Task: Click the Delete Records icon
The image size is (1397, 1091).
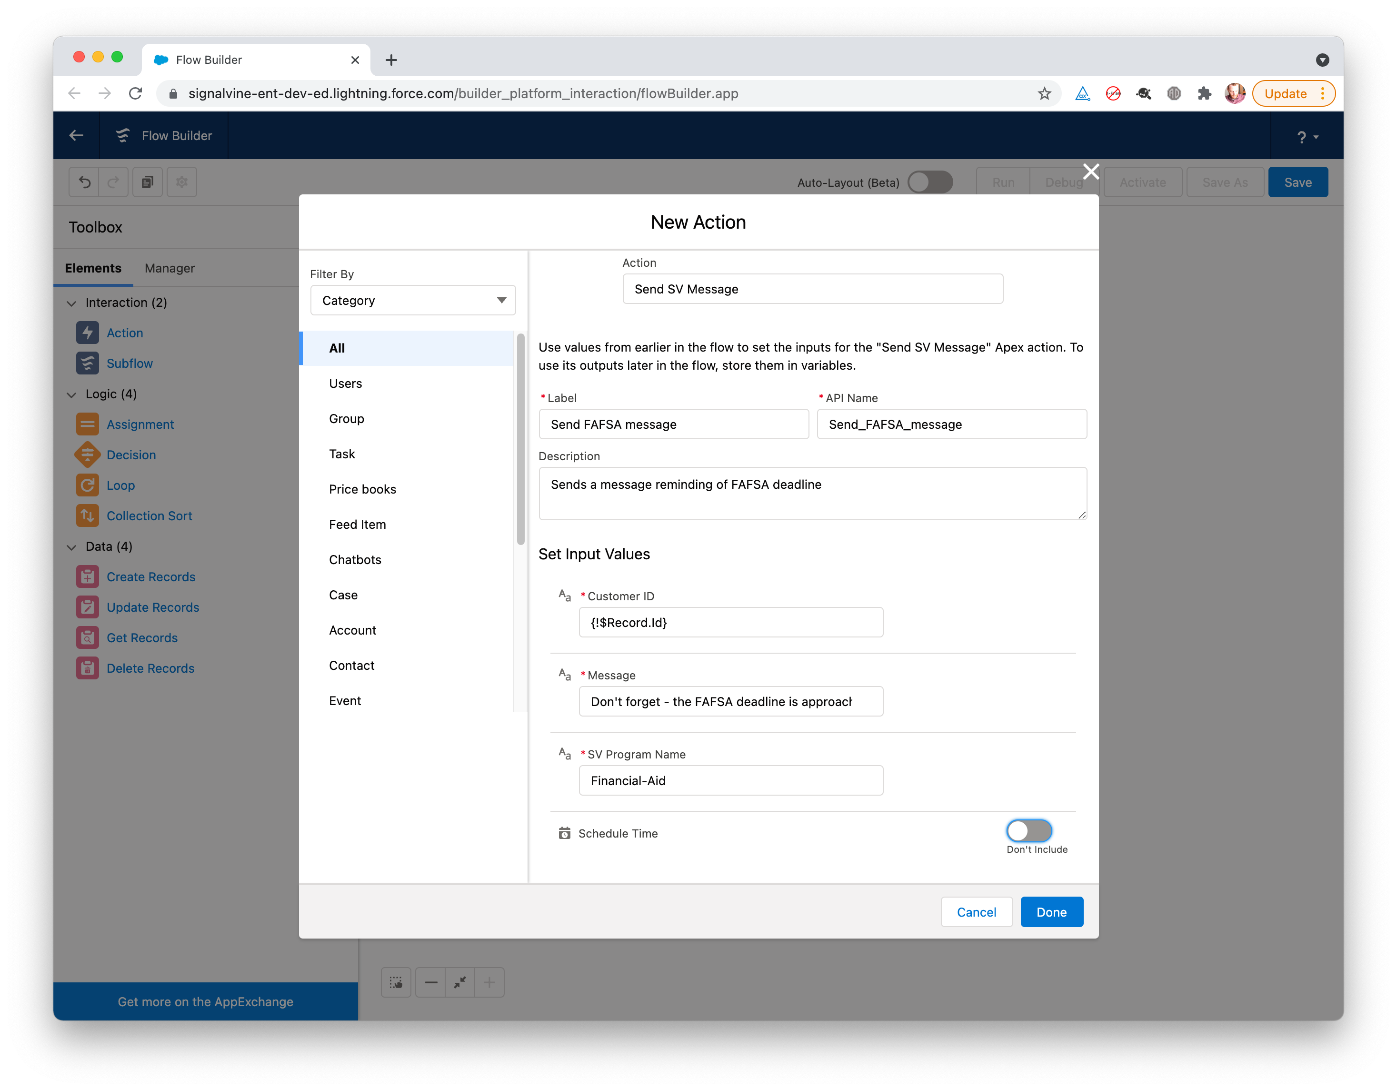Action: pyautogui.click(x=88, y=668)
